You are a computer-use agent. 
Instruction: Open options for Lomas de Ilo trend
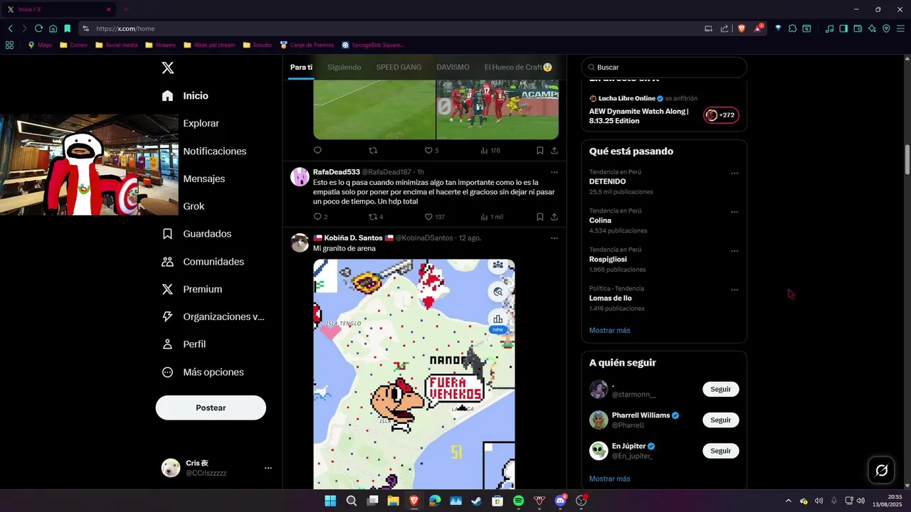point(734,290)
